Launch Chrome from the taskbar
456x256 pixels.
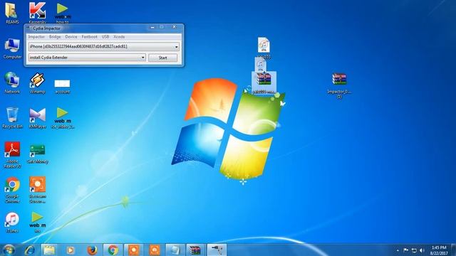point(113,250)
